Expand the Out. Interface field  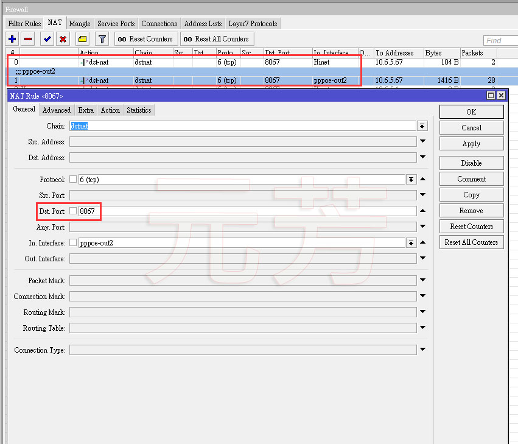tap(423, 258)
